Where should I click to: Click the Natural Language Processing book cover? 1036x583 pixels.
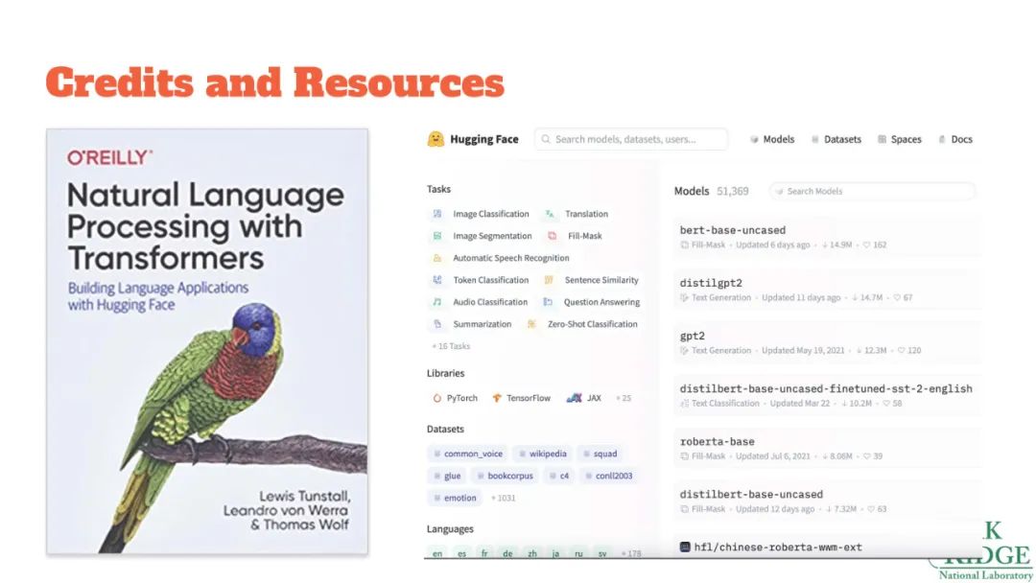tap(207, 341)
